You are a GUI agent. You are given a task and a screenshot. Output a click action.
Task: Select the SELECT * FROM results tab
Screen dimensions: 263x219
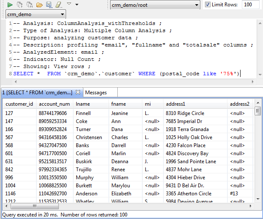pyautogui.click(x=37, y=93)
